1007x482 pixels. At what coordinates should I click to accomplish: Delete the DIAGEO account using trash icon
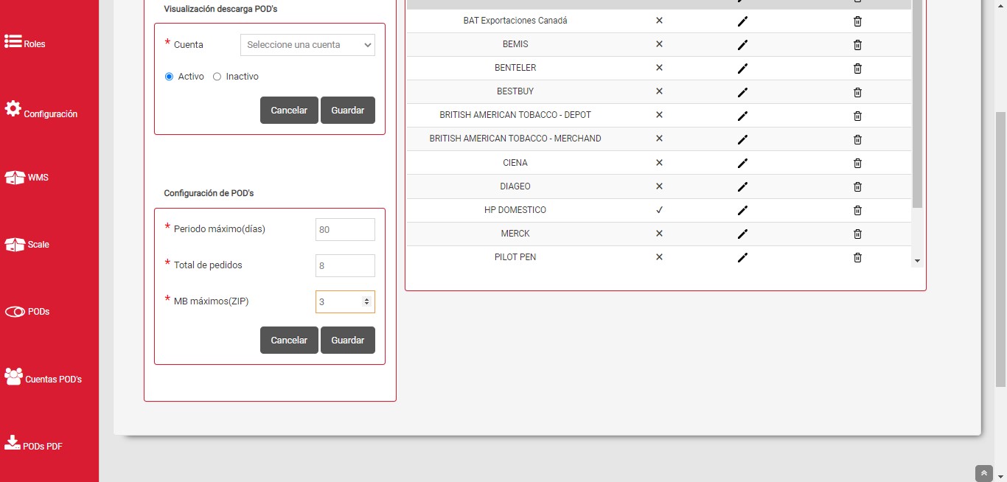tap(857, 186)
